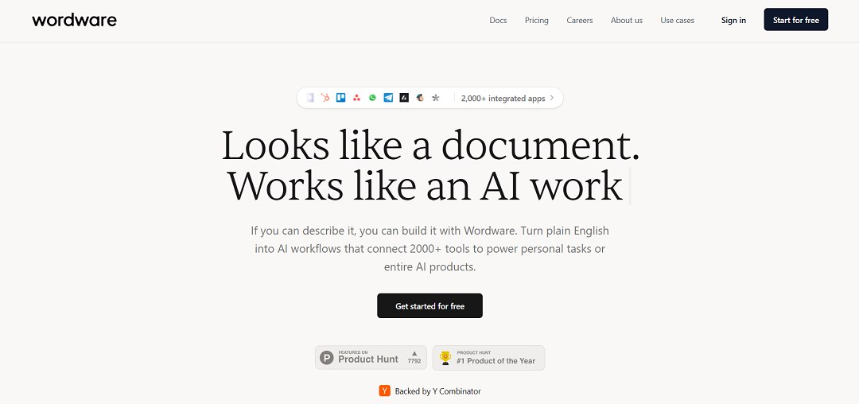
Task: Go to the Careers page
Action: click(x=580, y=20)
